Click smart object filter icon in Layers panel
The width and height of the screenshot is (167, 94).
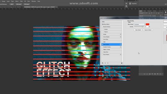pyautogui.click(x=159, y=13)
